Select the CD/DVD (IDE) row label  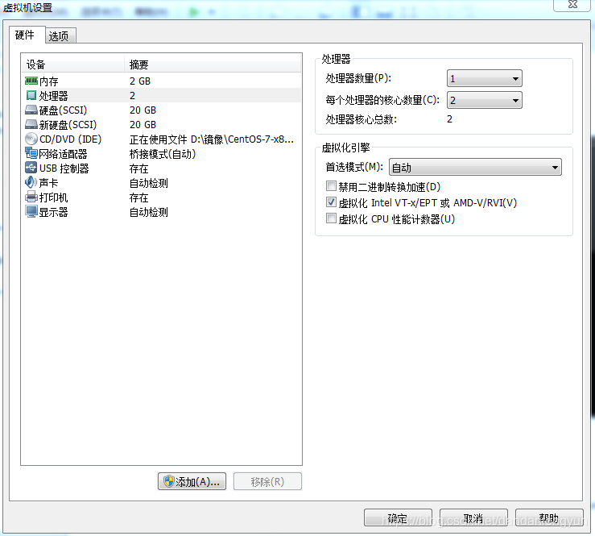70,139
